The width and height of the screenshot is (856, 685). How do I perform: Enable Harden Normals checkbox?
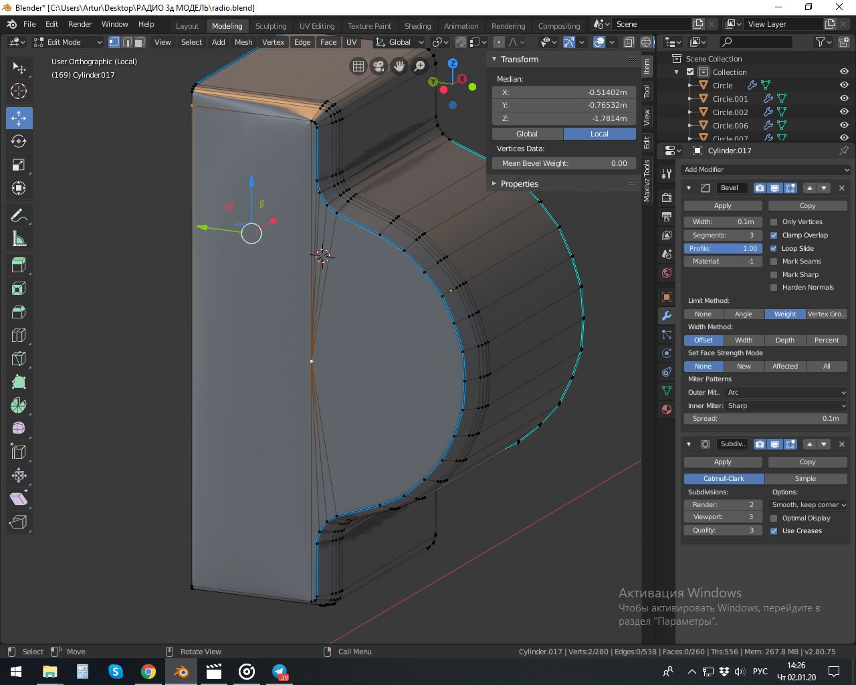[774, 288]
